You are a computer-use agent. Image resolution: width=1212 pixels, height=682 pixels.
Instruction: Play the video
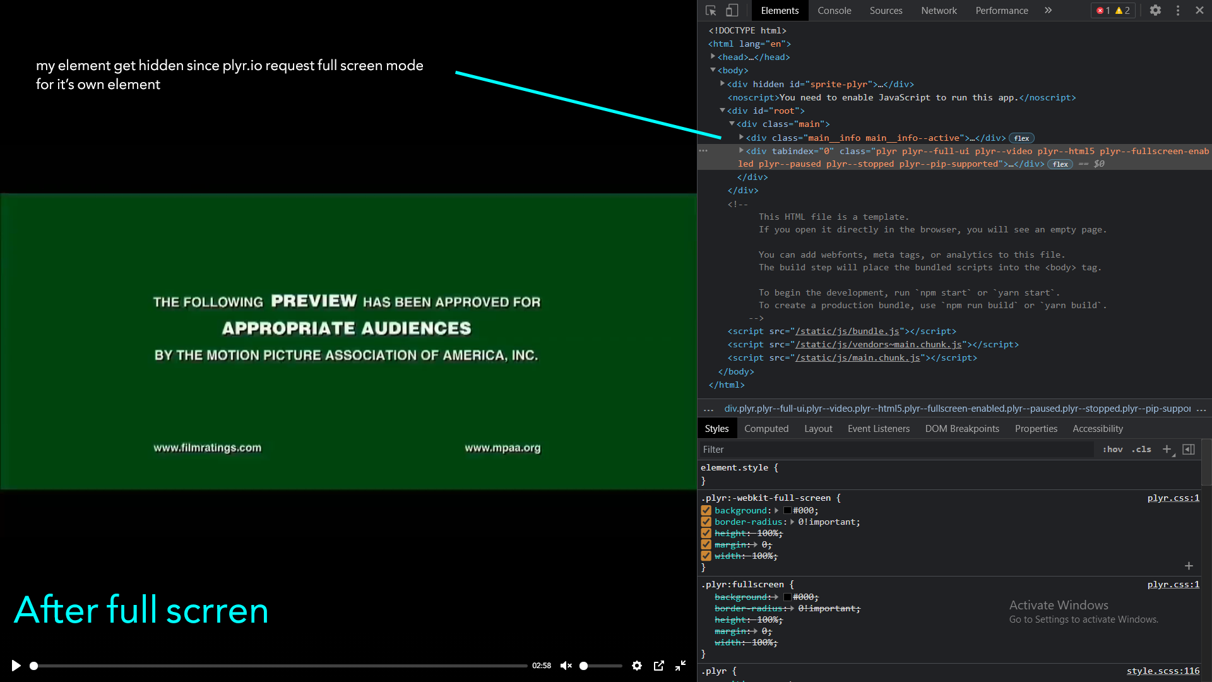pyautogui.click(x=16, y=666)
